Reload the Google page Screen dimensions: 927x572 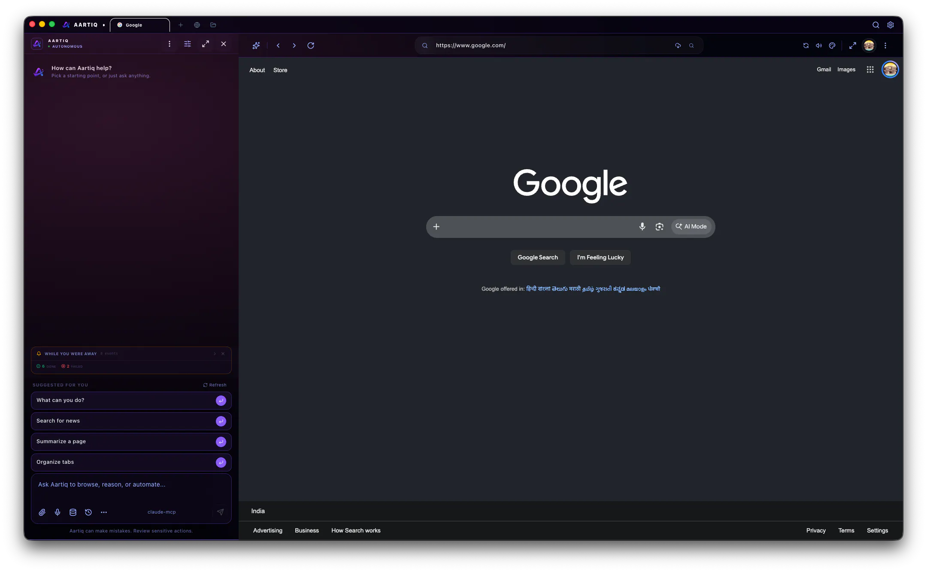point(311,46)
